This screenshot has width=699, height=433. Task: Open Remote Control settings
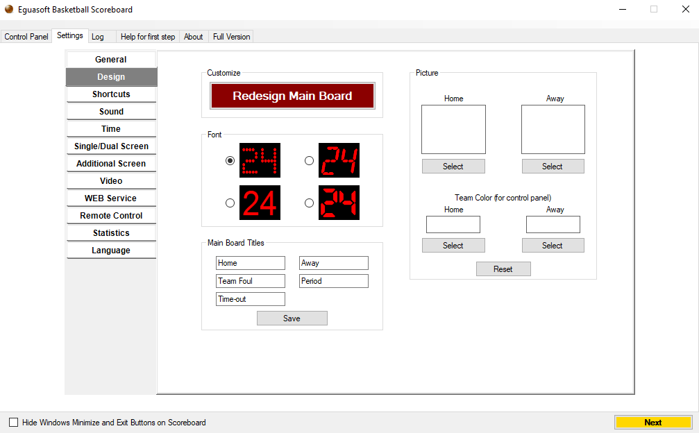[111, 216]
